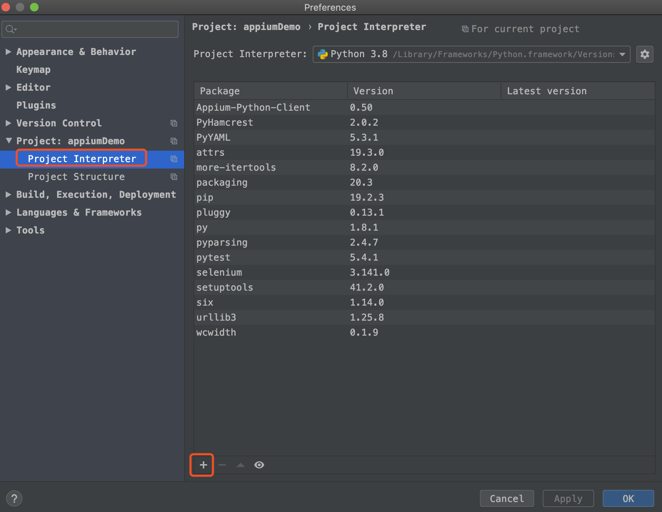Expand the Version Control section

tap(8, 123)
